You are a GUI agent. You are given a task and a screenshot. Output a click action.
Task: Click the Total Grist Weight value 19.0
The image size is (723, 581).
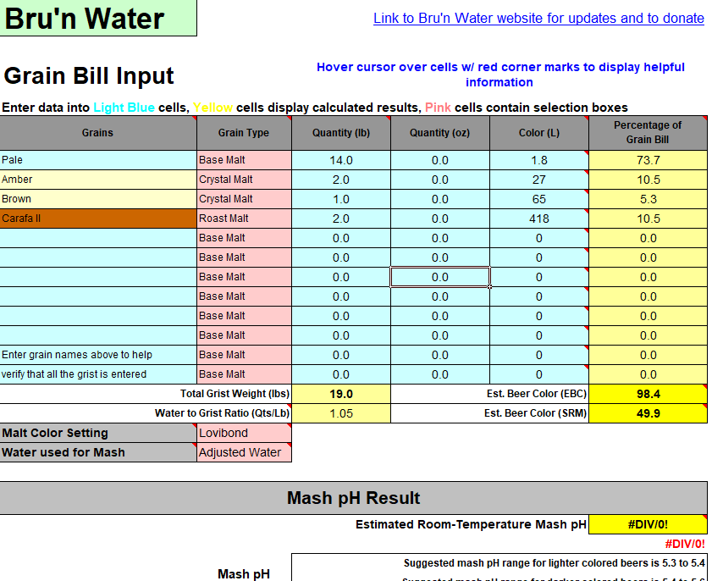coord(341,394)
